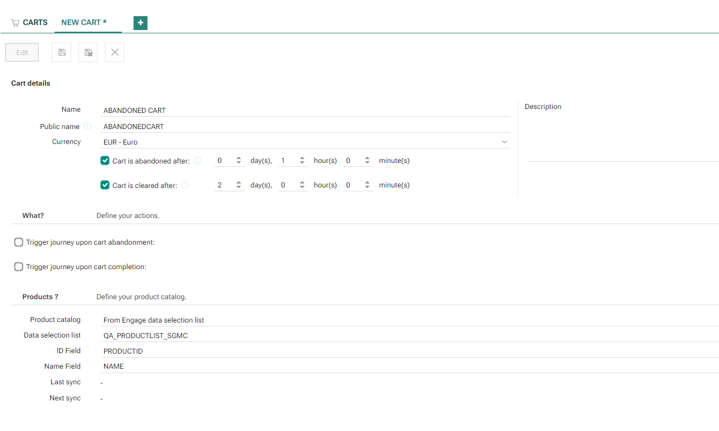Screen dimensions: 719x431
Task: Click info icon beside Cart is abandoned after
Action: (198, 161)
